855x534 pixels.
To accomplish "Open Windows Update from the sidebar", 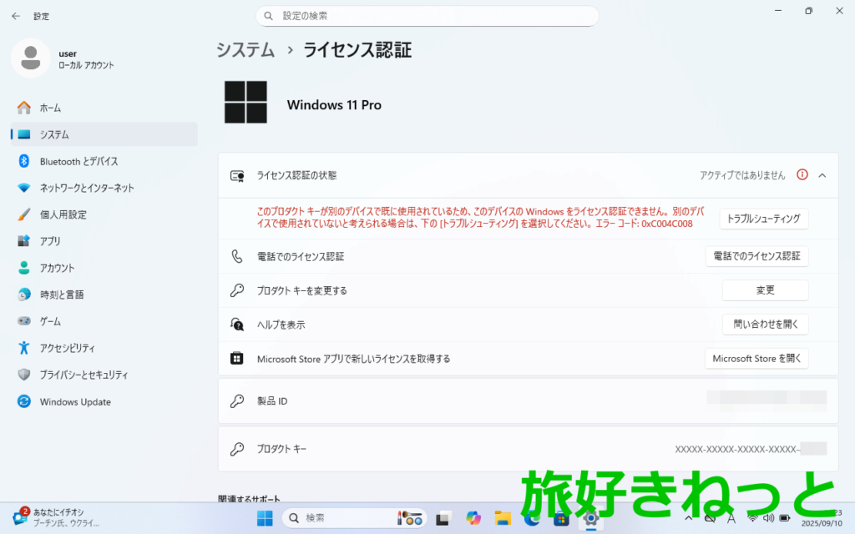I will point(104,401).
